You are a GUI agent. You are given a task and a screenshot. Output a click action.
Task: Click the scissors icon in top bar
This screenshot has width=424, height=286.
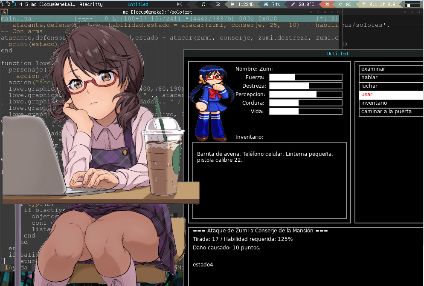[179, 4]
